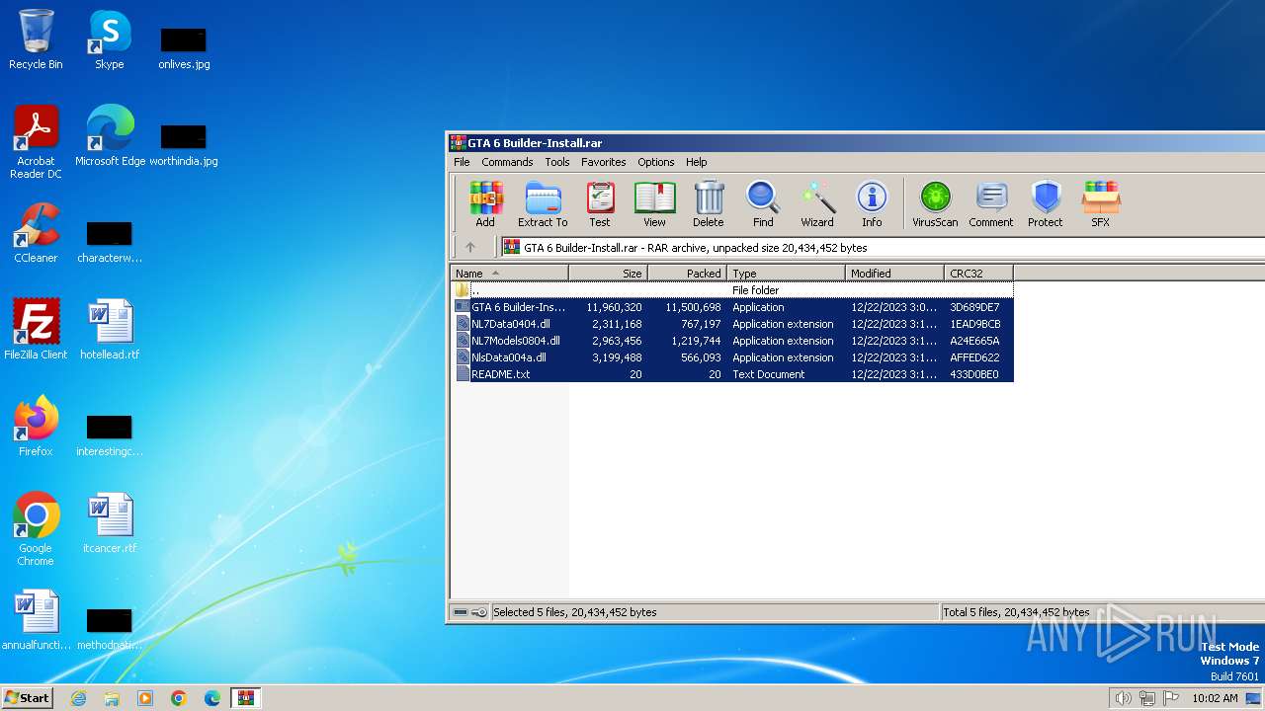Select the GTA 6 Builder-Ins... application row
The width and height of the screenshot is (1265, 711).
[732, 307]
